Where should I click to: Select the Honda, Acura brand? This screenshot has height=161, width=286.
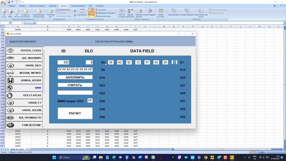(24, 80)
